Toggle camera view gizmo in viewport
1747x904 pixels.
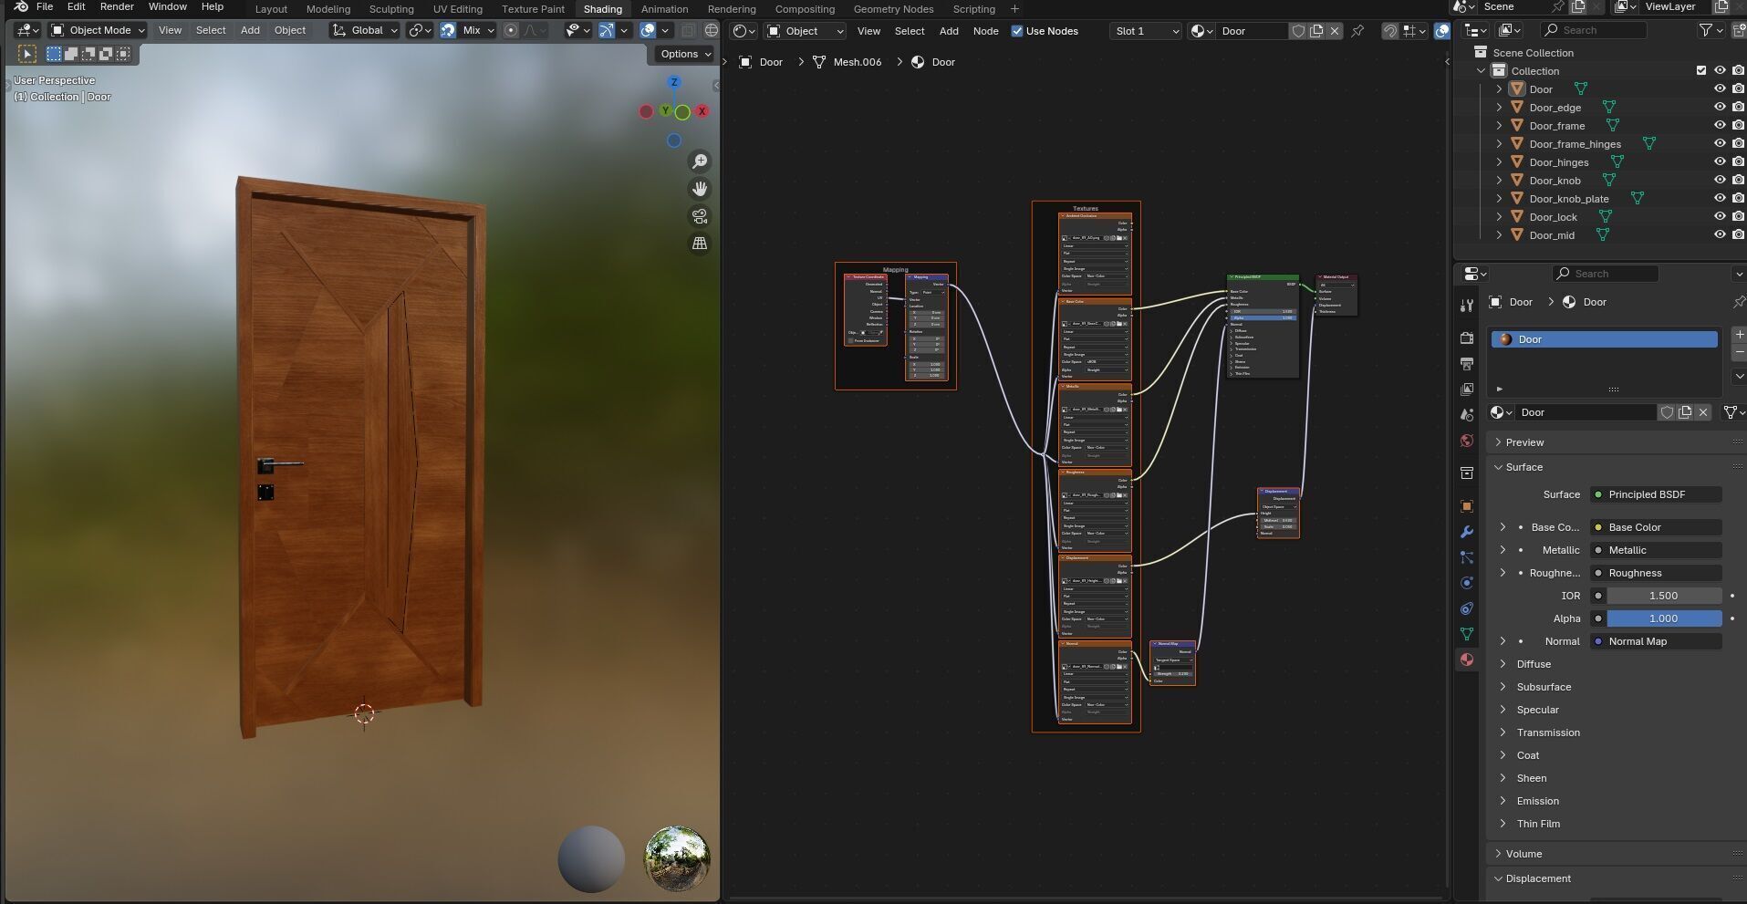click(x=700, y=216)
